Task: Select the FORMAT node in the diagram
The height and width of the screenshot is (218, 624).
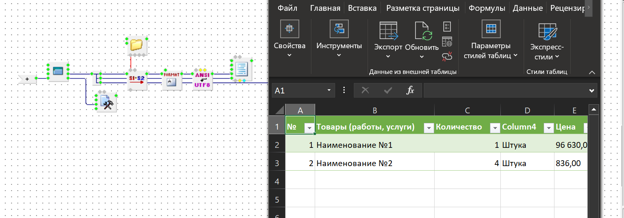Action: (x=172, y=79)
